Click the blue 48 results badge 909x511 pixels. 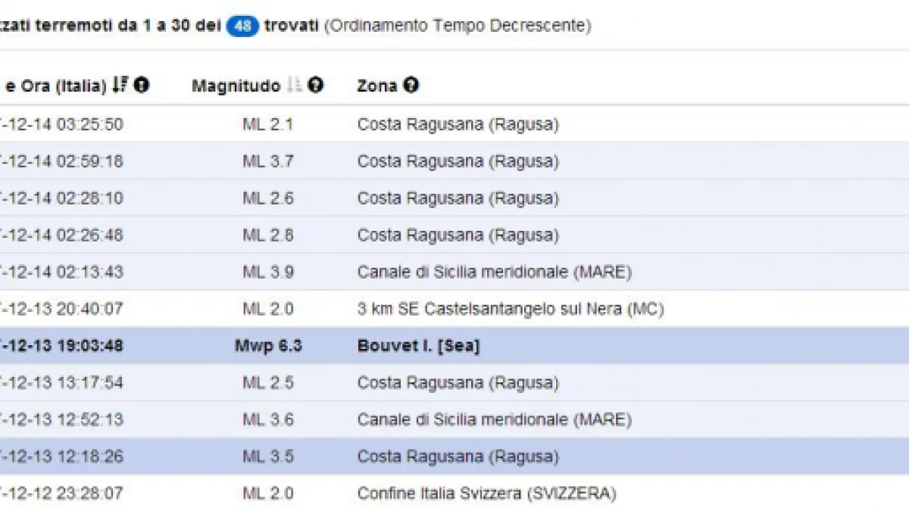pyautogui.click(x=242, y=26)
